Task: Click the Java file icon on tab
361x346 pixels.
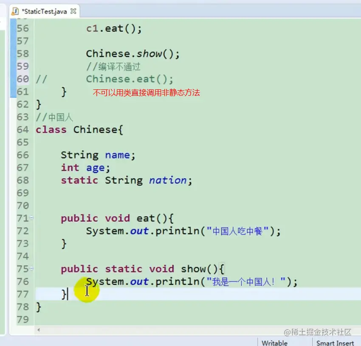Action: coord(15,11)
